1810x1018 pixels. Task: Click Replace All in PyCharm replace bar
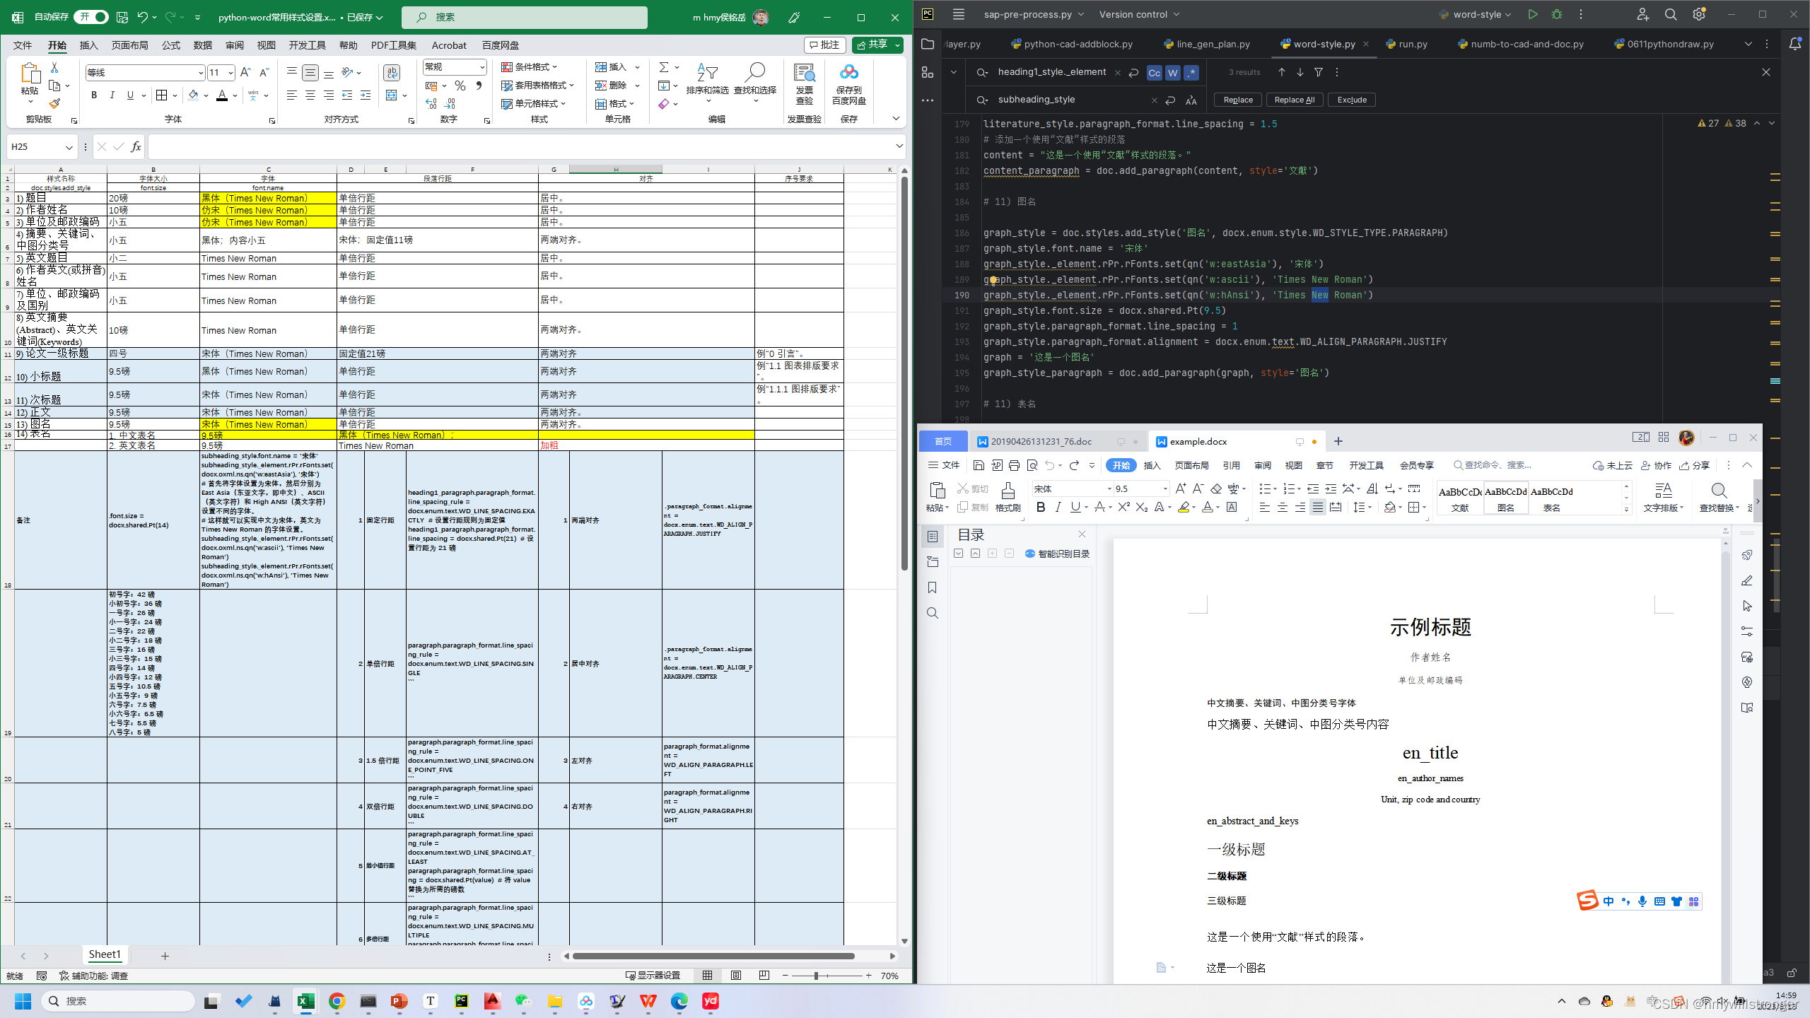coord(1294,100)
